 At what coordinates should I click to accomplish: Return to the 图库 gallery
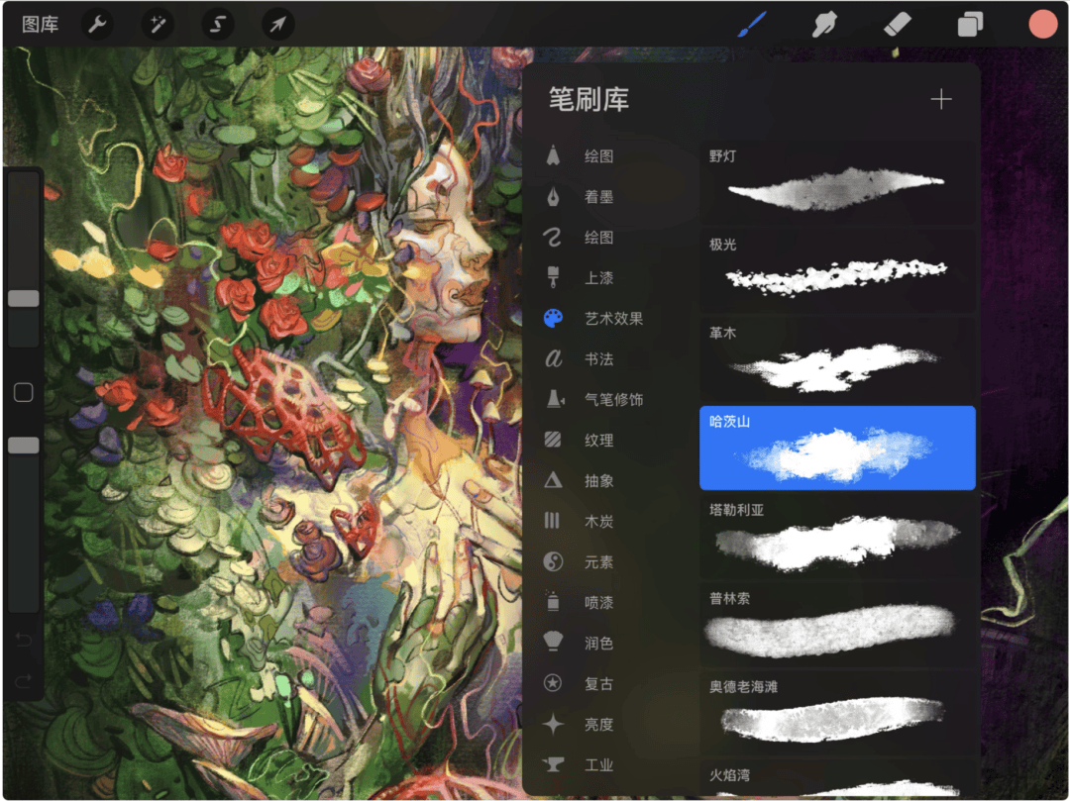pos(42,24)
